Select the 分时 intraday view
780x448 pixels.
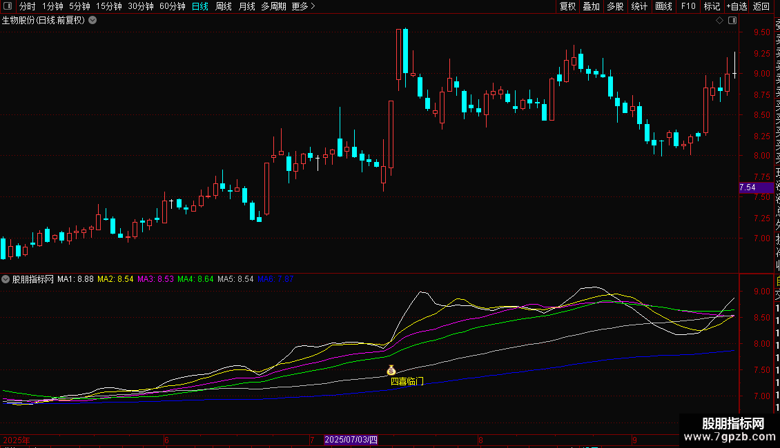[27, 6]
